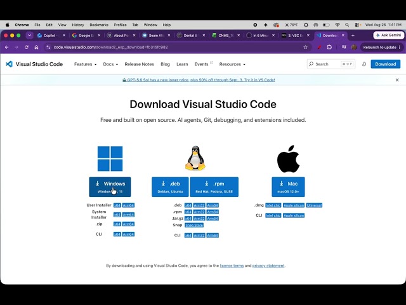406x305 pixels.
Task: Dismiss the GPT-5.6 announcement banner
Action: point(397,80)
